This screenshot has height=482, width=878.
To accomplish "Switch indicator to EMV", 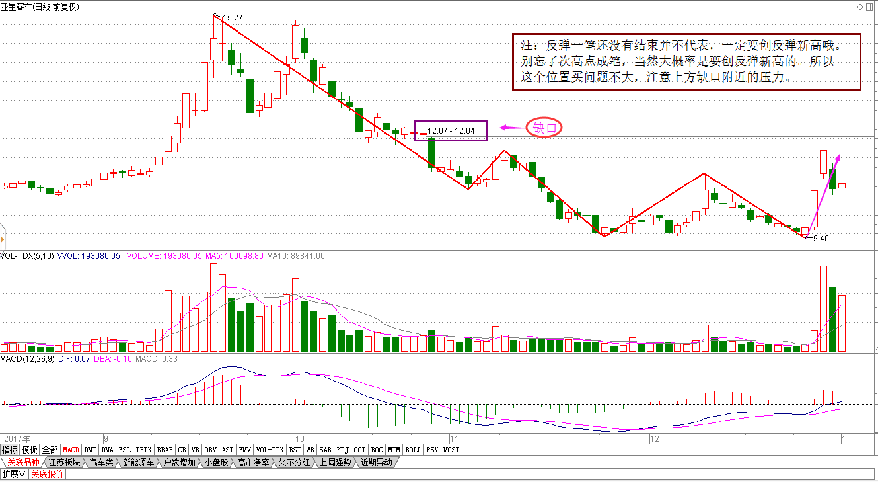I will coord(245,450).
